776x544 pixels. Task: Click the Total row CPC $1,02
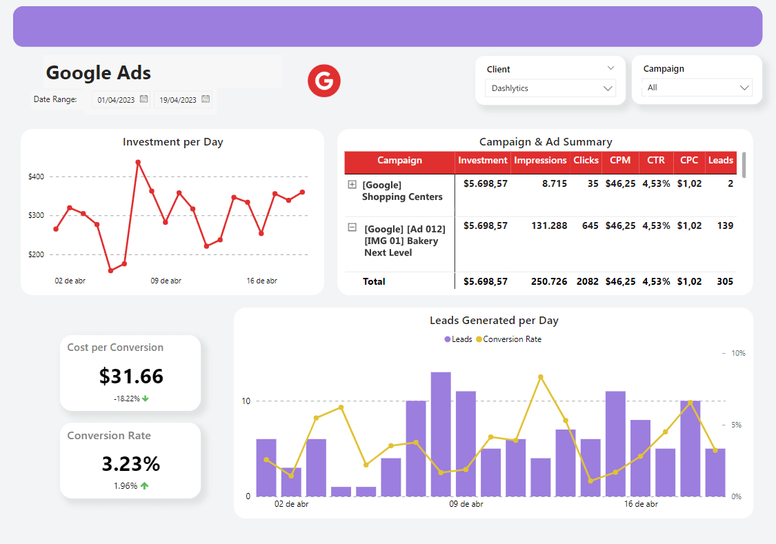(689, 281)
